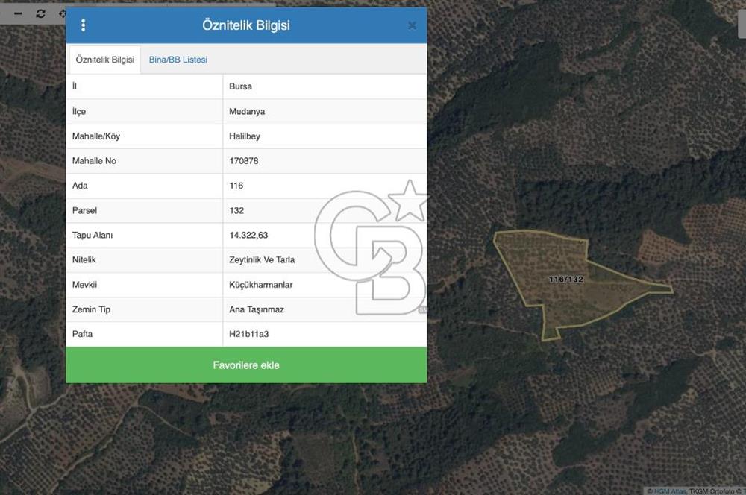Click the refresh map icon
Screen dimensions: 746x495
40,13
